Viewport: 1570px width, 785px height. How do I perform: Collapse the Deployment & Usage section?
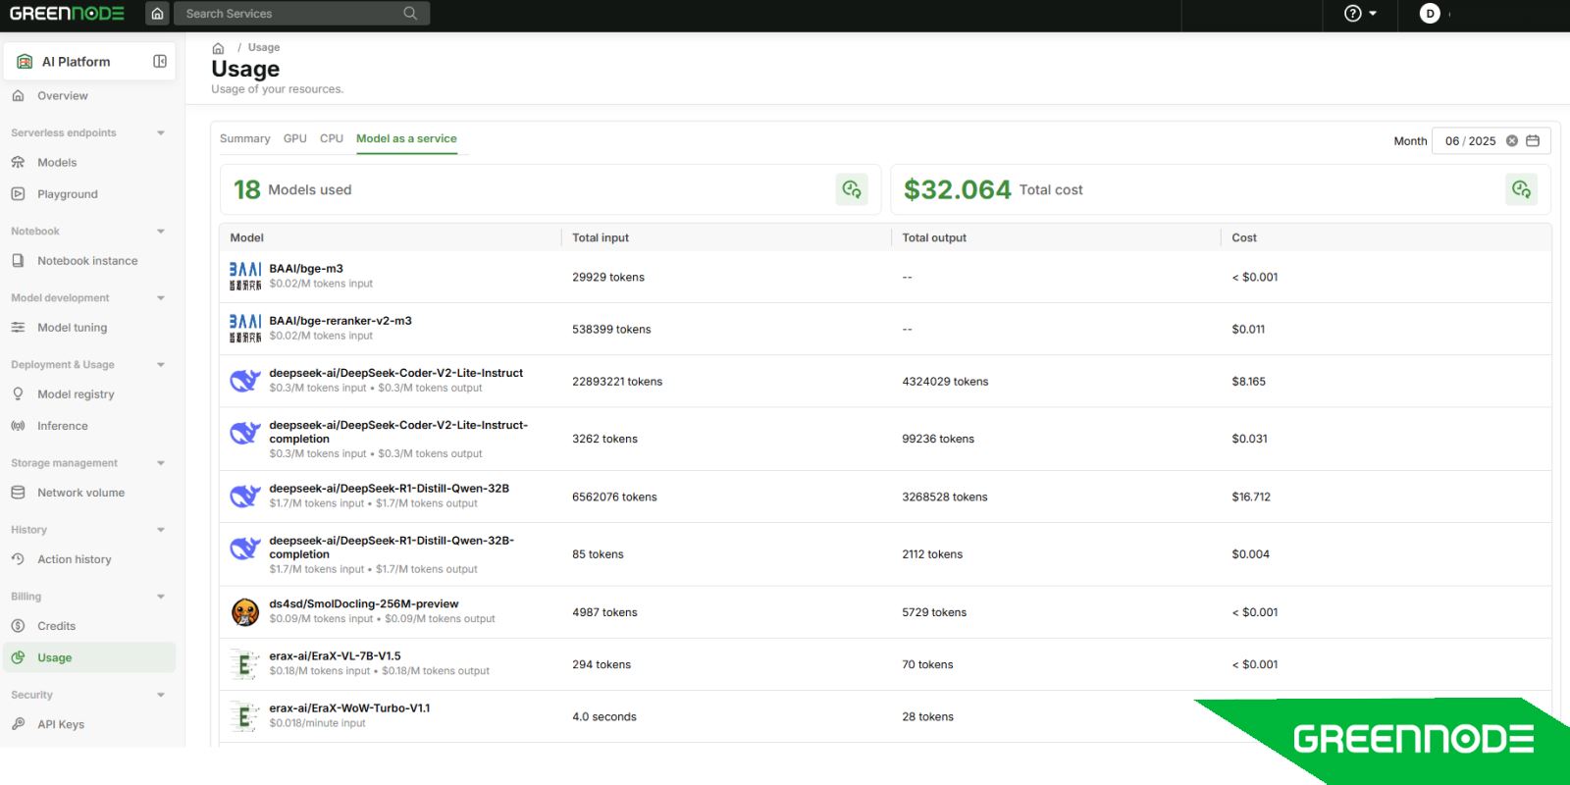pos(161,365)
